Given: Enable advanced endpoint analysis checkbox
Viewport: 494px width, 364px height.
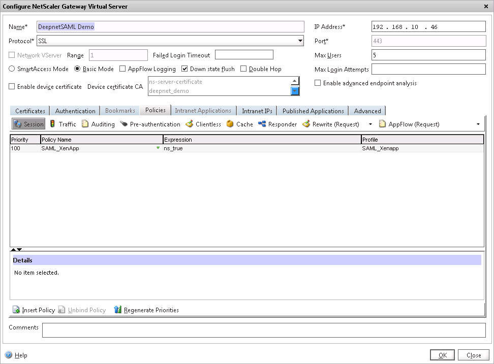Looking at the screenshot, I should pyautogui.click(x=318, y=83).
